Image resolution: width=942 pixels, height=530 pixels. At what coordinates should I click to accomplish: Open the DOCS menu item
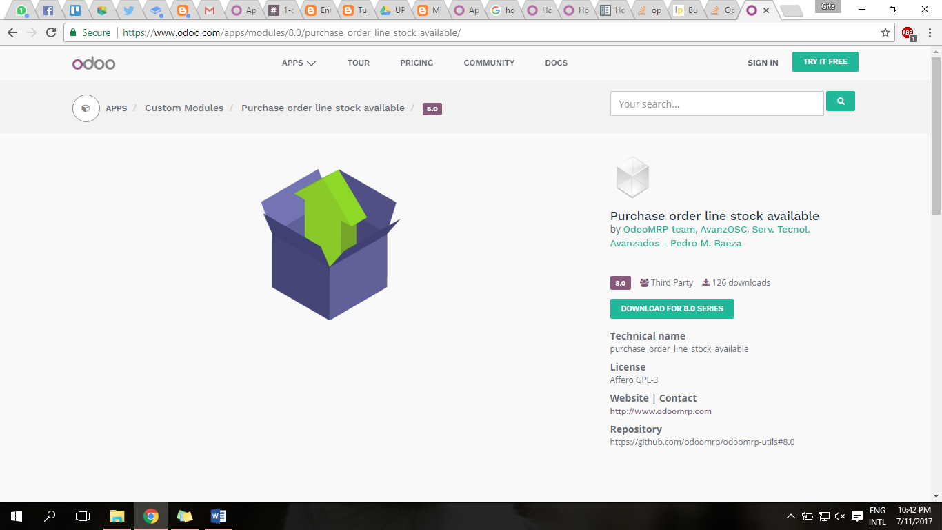tap(556, 63)
